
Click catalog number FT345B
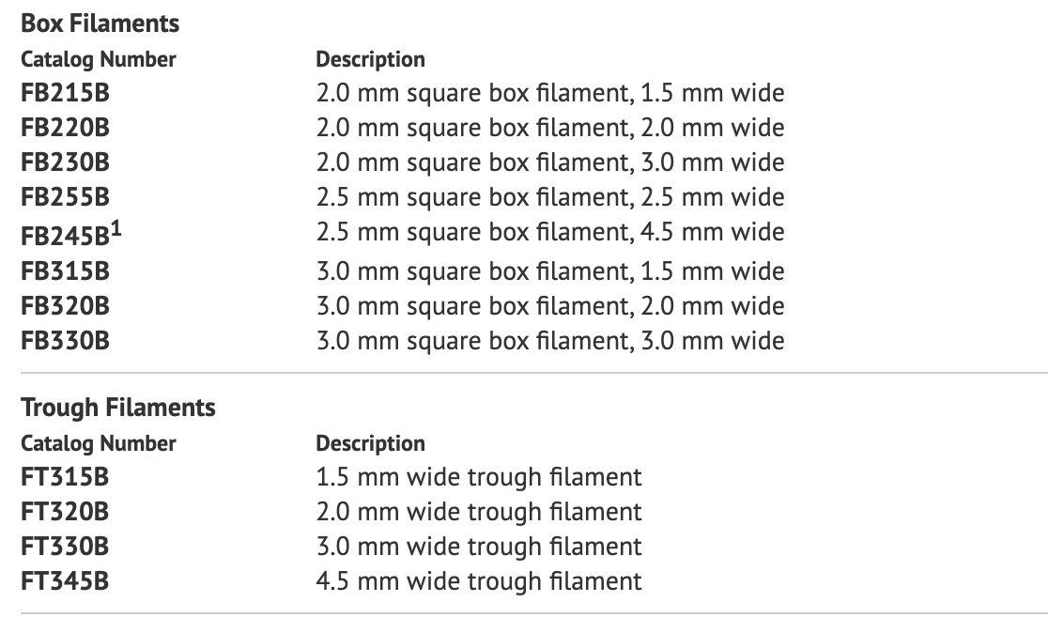(65, 581)
